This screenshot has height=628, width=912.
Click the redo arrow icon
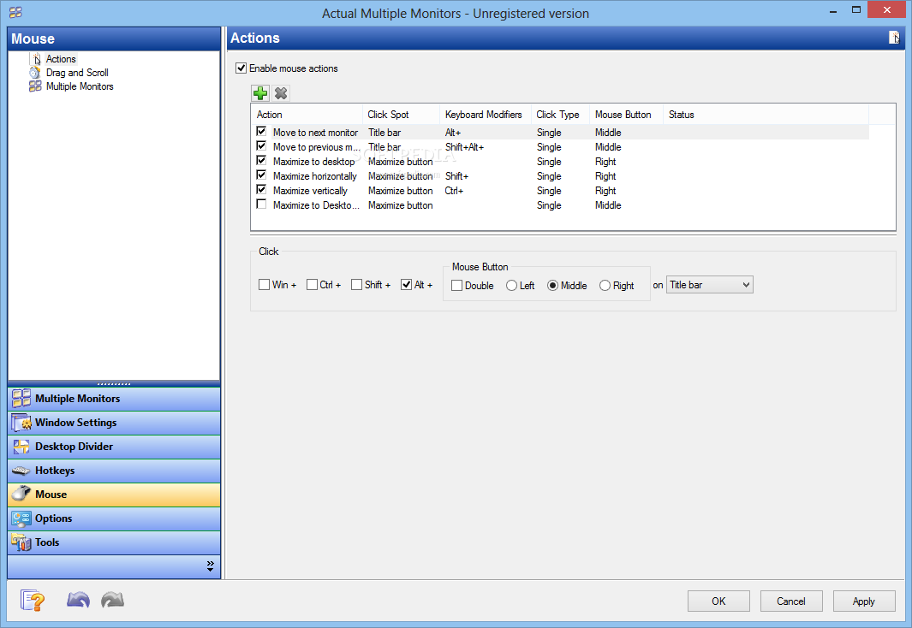point(112,600)
